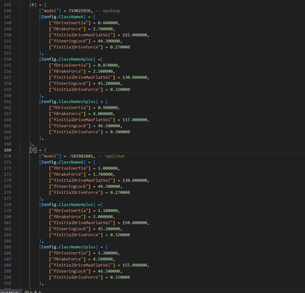Image resolution: width=305 pixels, height=293 pixels.
Task: Place cursor on the [6] table index
Action: (x=33, y=5)
